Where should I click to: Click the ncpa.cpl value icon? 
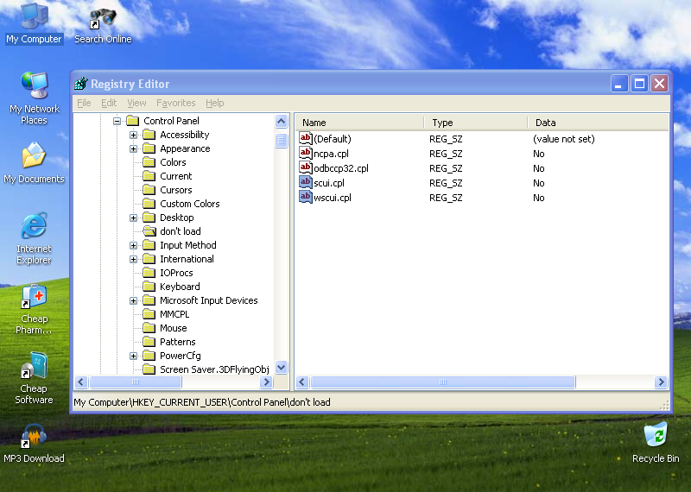pos(306,153)
